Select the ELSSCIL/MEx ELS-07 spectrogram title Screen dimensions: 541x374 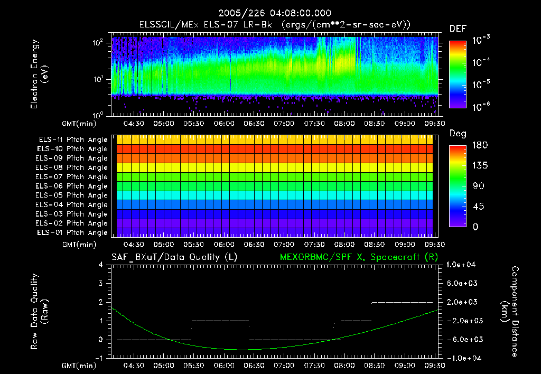(274, 24)
